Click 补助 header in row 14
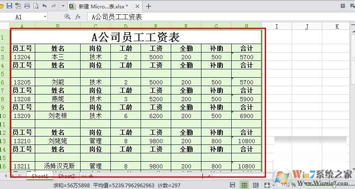Viewport: 355px width, 189px height. (x=216, y=150)
